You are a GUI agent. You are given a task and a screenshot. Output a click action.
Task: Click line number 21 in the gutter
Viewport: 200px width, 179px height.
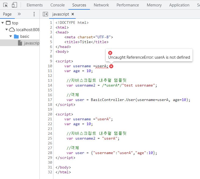click(x=50, y=119)
